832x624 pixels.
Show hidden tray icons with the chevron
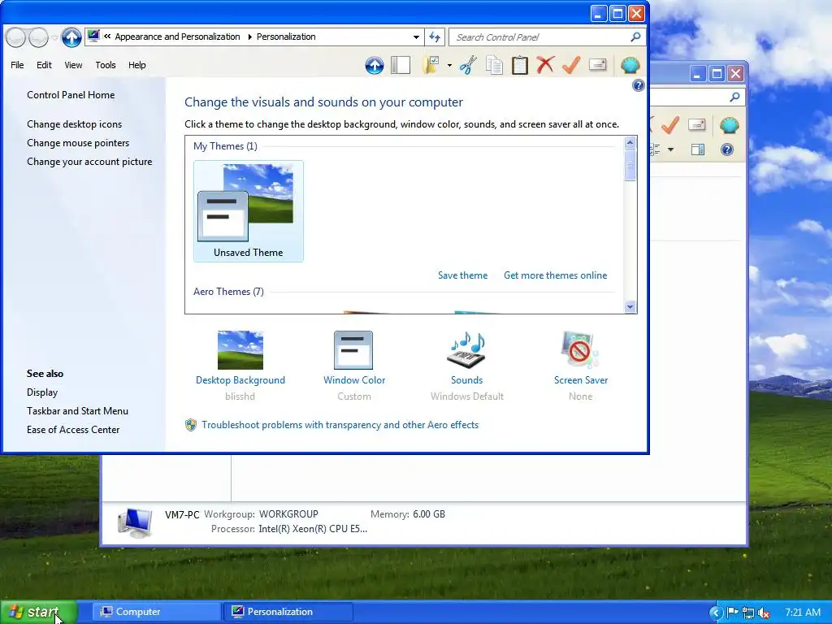pyautogui.click(x=715, y=613)
